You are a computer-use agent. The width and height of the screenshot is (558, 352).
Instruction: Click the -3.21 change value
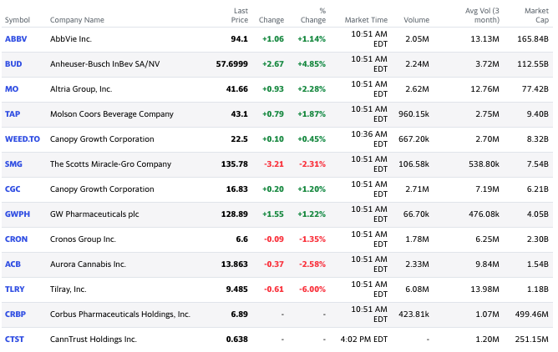pyautogui.click(x=274, y=164)
